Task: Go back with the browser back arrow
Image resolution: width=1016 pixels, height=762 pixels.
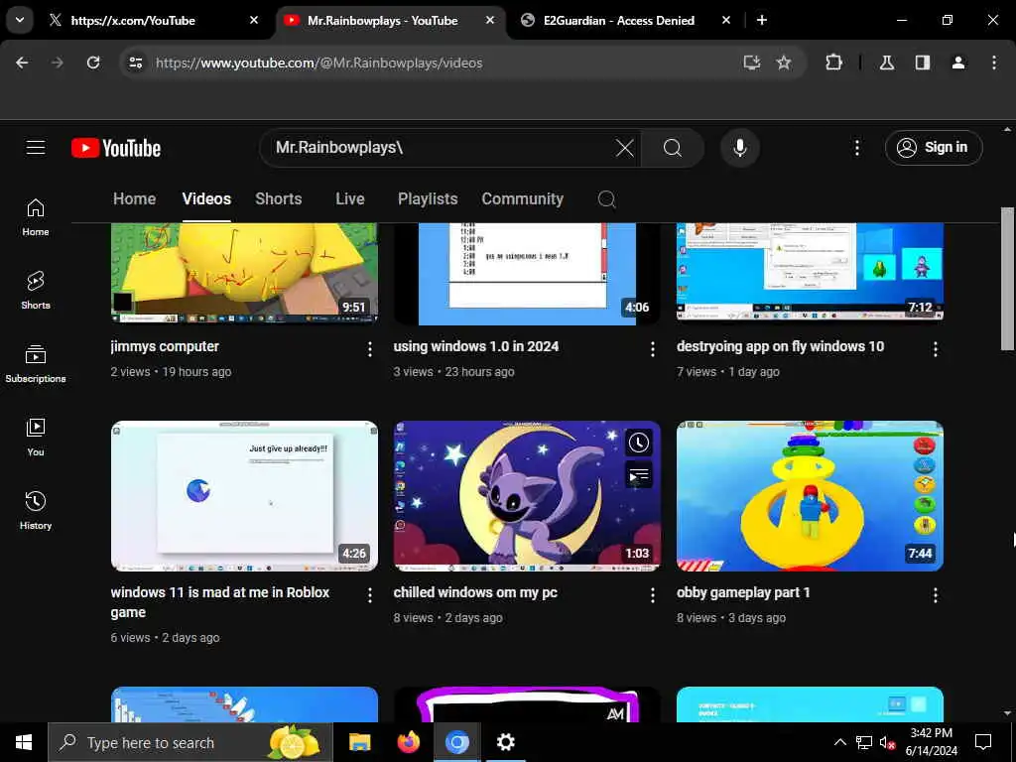Action: [22, 63]
